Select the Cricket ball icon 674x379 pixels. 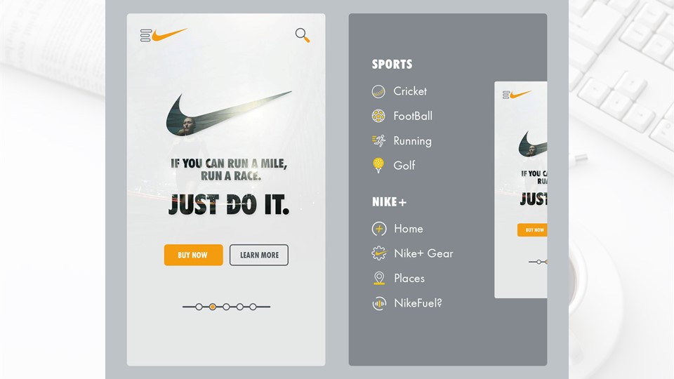pyautogui.click(x=378, y=91)
